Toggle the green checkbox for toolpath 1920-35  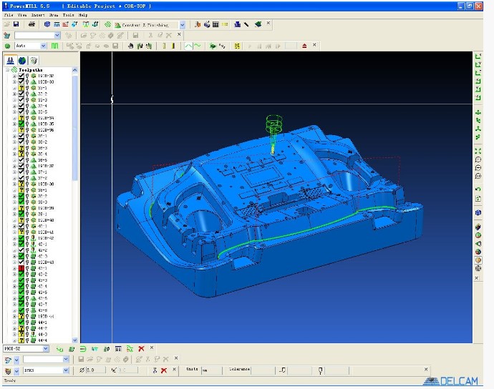[x=21, y=123]
